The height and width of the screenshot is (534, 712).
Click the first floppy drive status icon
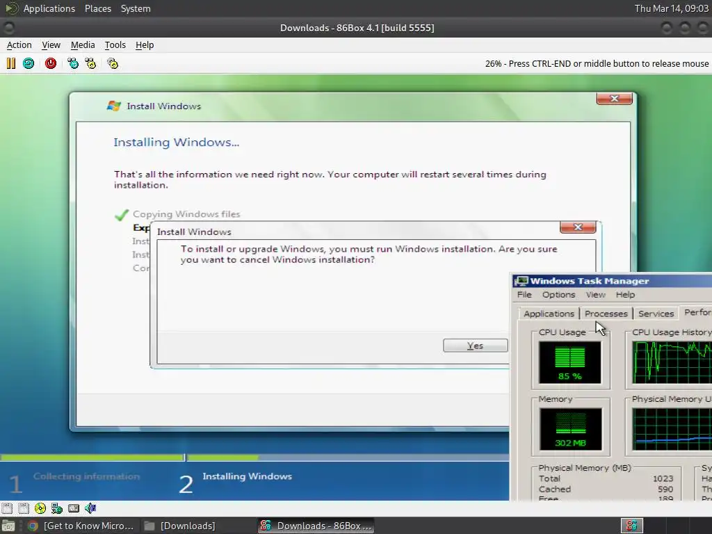point(7,508)
